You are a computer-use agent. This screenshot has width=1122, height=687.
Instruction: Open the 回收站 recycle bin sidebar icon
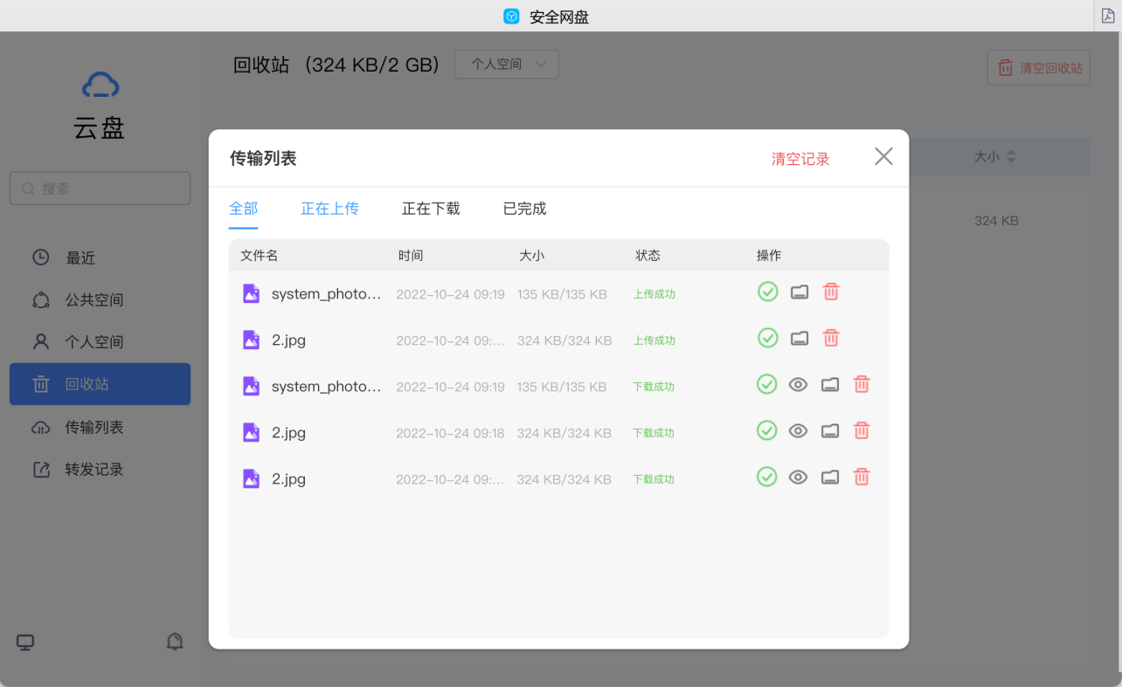(40, 383)
